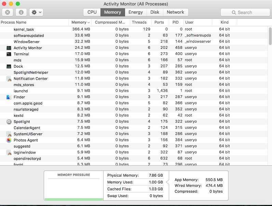Click the App Memory 550.5 MB value
The image size is (272, 206).
pyautogui.click(x=214, y=180)
